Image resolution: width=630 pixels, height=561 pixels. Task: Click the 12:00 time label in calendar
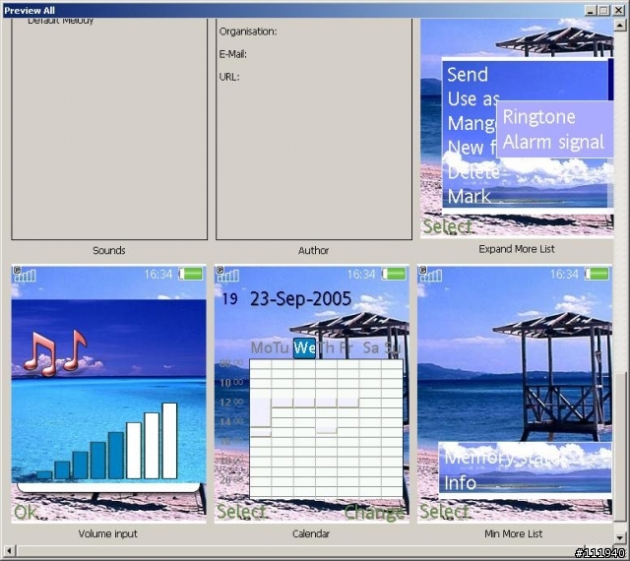click(231, 403)
